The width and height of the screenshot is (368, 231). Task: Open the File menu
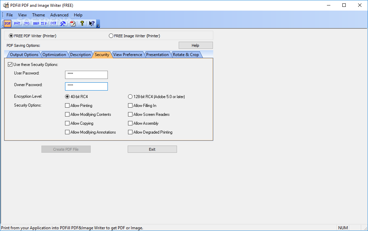coord(10,15)
